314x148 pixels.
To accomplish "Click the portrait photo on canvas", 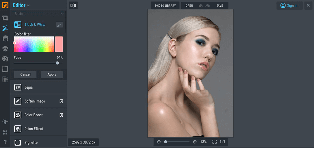I will pos(190,73).
